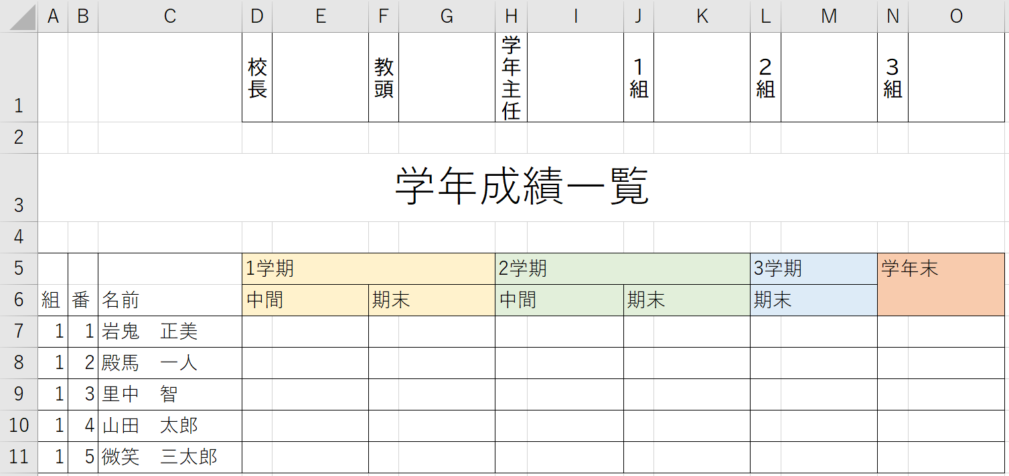
Task: Click the name cell 微笑 三太郎
Action: point(170,457)
